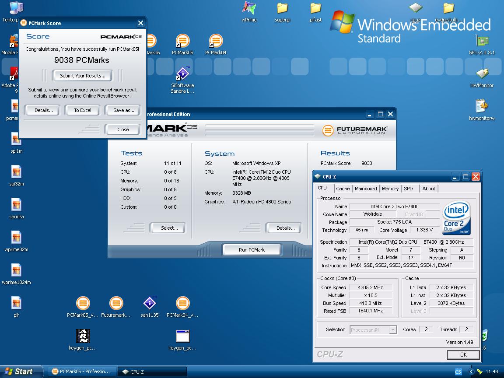Click Run PCMark button
Image resolution: width=504 pixels, height=378 pixels.
click(x=252, y=250)
